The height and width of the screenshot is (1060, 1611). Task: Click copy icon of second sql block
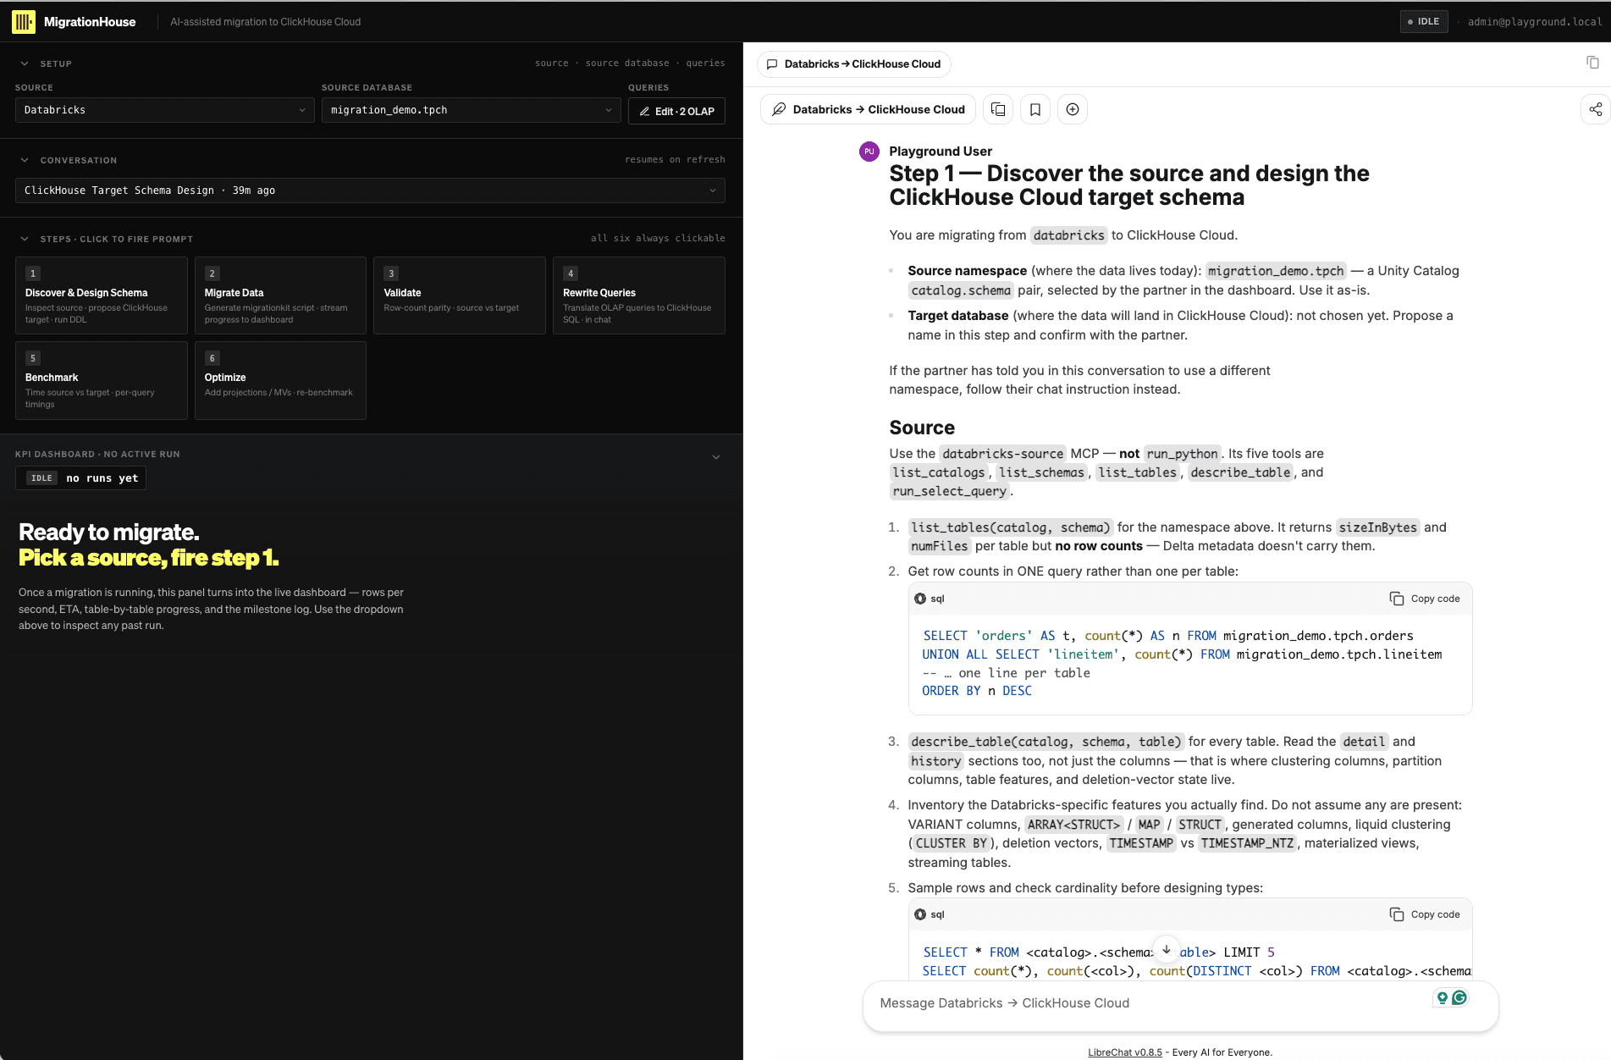coord(1397,914)
